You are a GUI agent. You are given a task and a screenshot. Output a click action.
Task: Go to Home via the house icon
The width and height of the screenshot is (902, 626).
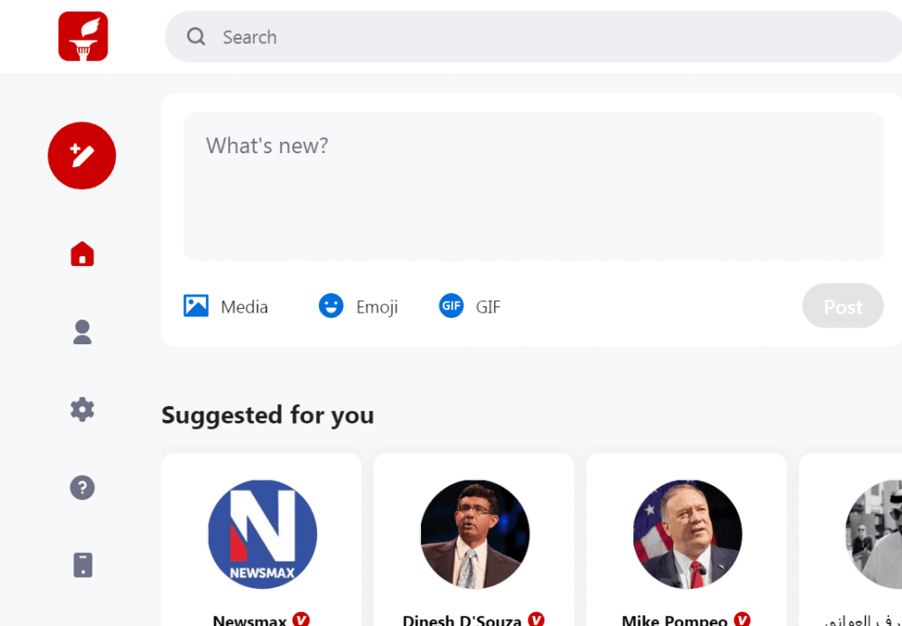point(82,254)
